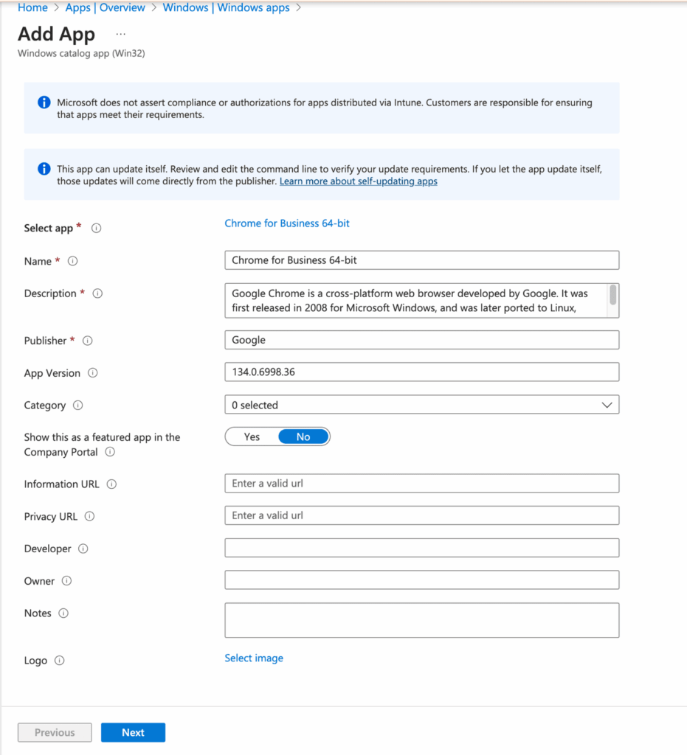Screen dimensions: 687x755
Task: Click the info icon next to Name
Action: pos(72,261)
